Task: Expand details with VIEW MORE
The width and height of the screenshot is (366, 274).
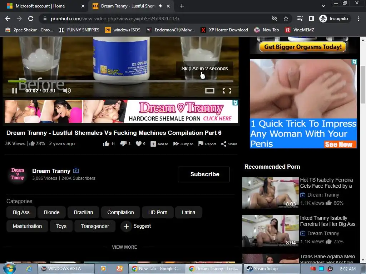Action: pyautogui.click(x=124, y=247)
